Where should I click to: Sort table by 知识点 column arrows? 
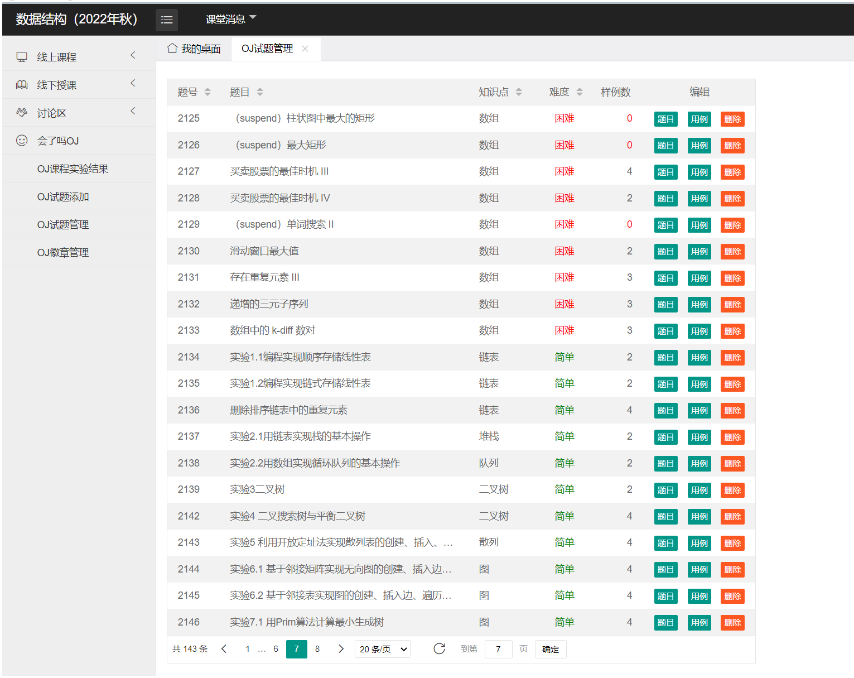(x=519, y=92)
